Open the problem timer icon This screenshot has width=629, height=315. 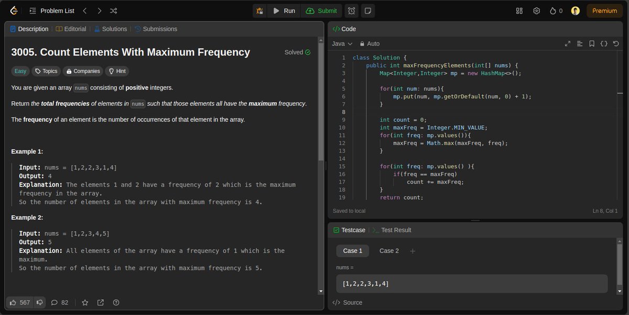point(352,10)
